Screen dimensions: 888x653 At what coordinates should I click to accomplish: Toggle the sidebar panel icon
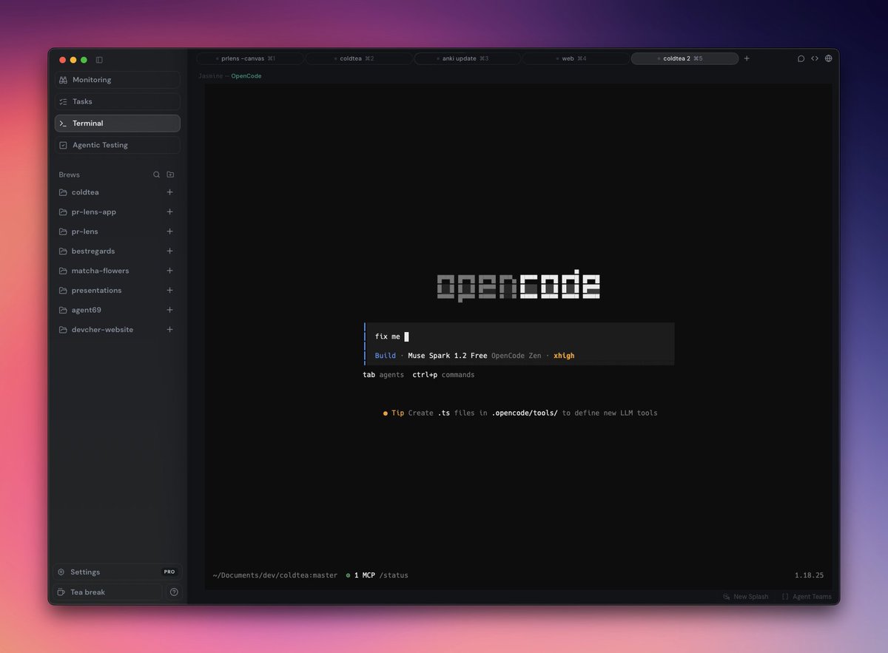[99, 60]
